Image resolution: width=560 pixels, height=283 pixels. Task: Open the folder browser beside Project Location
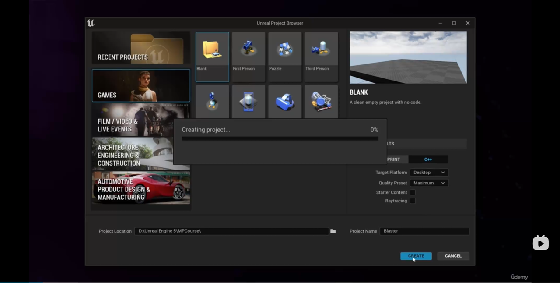click(333, 231)
